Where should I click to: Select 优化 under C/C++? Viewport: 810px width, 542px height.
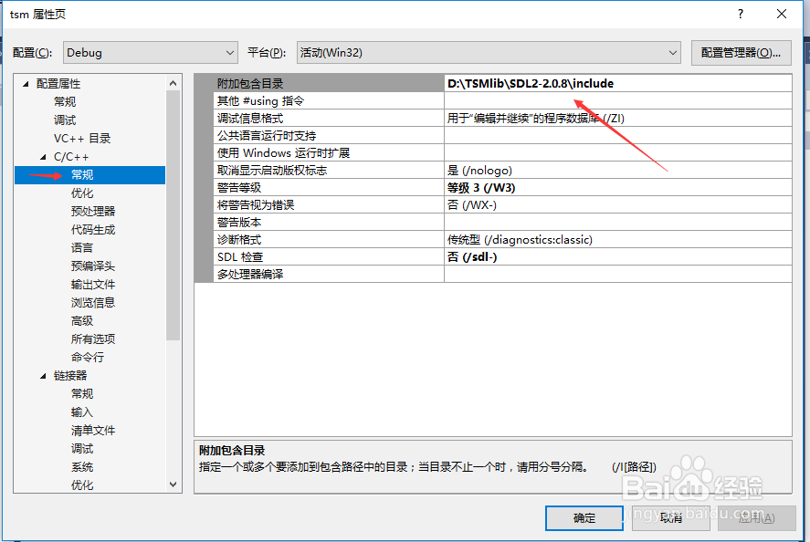point(81,192)
